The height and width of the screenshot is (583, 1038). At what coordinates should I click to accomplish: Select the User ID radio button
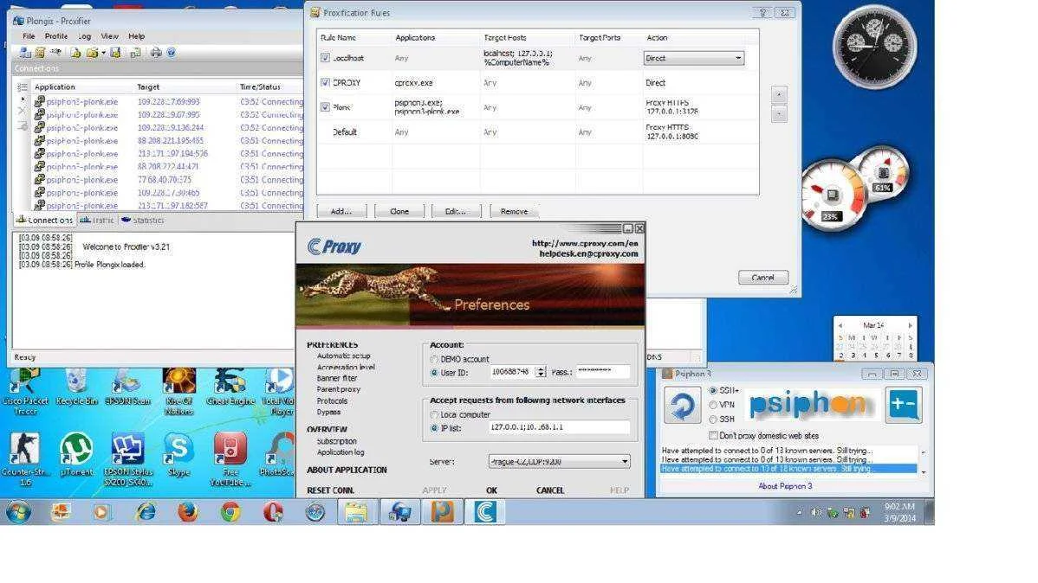click(x=434, y=373)
